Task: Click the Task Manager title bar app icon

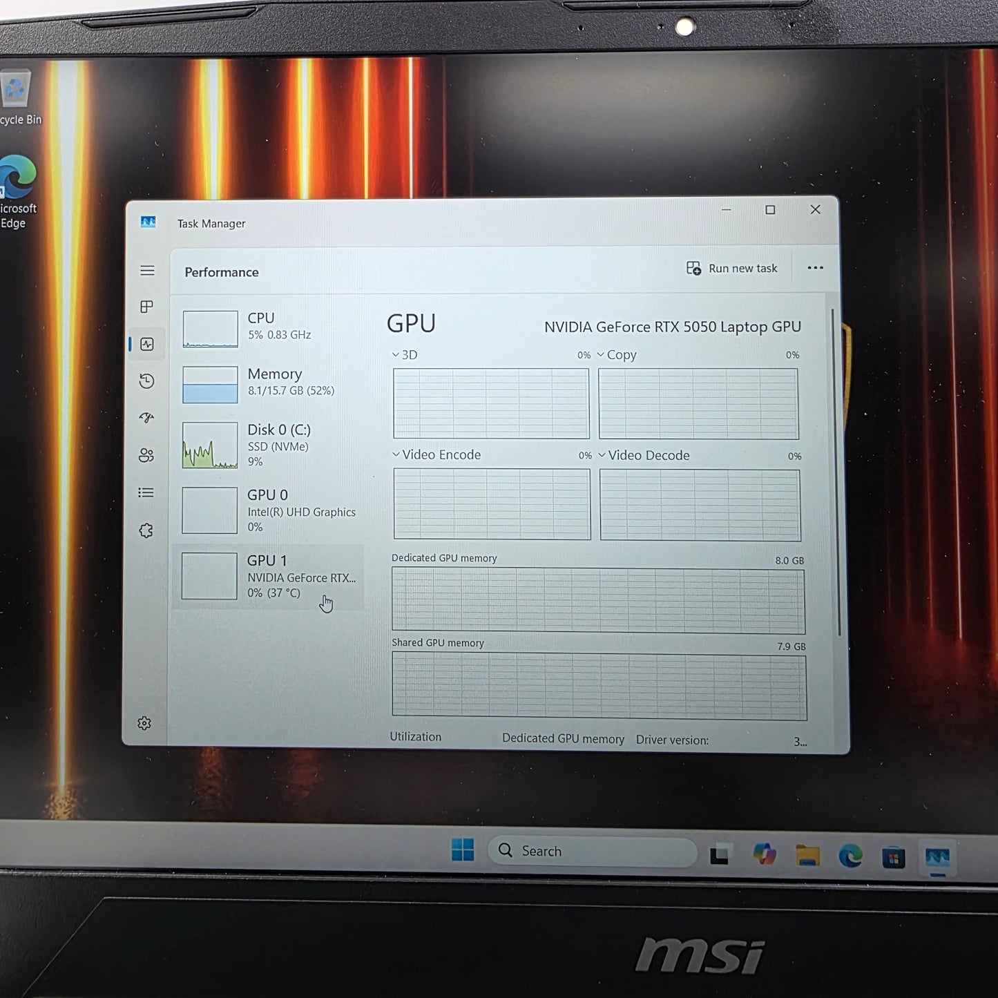Action: click(x=148, y=222)
